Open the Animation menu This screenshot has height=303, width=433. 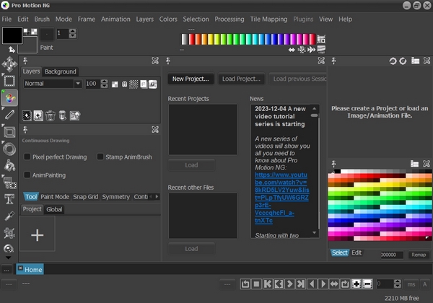(x=115, y=19)
